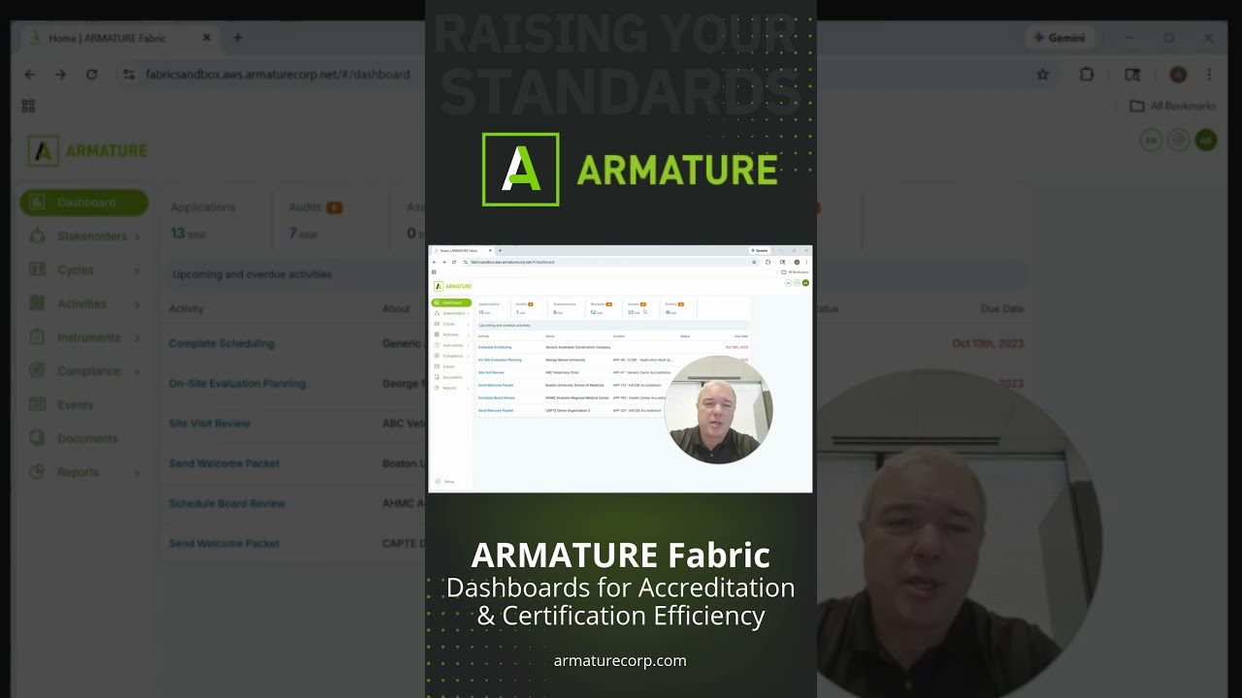Open the Events 16 total card in inset
The width and height of the screenshot is (1242, 698).
[x=678, y=308]
